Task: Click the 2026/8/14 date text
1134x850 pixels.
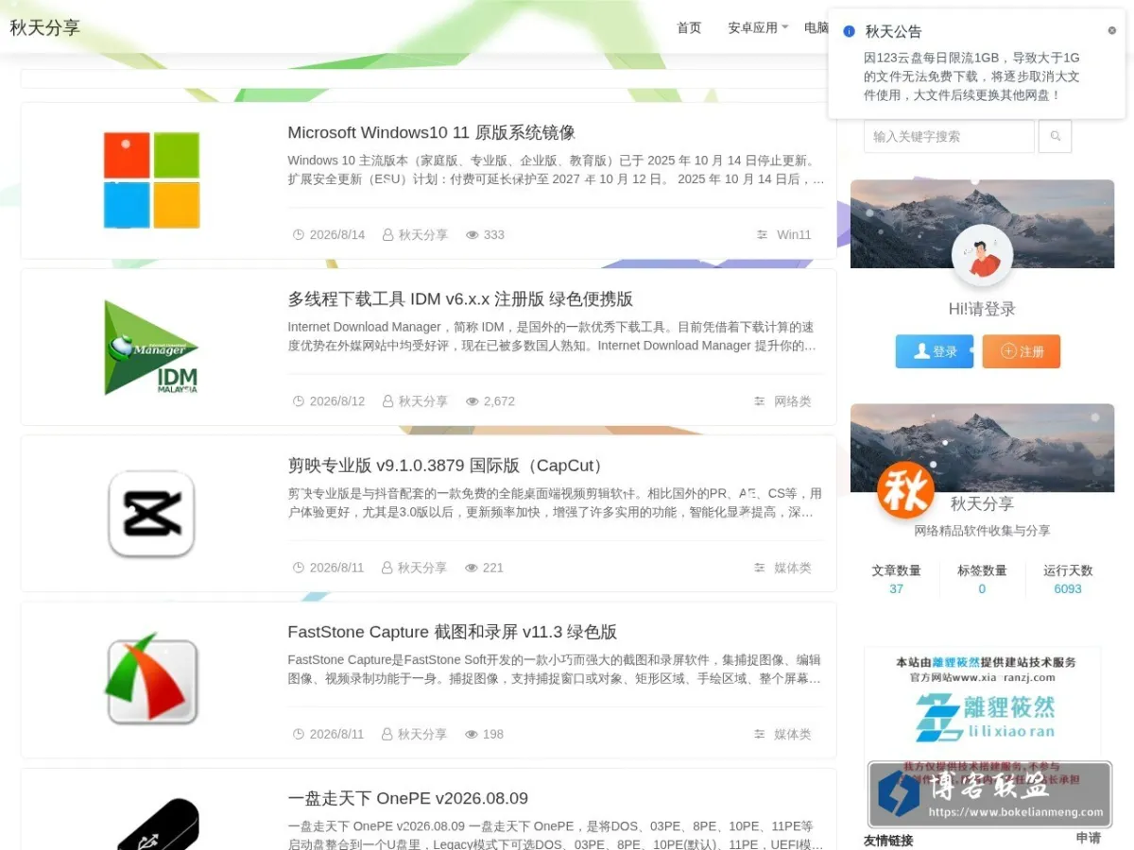Action: point(337,235)
